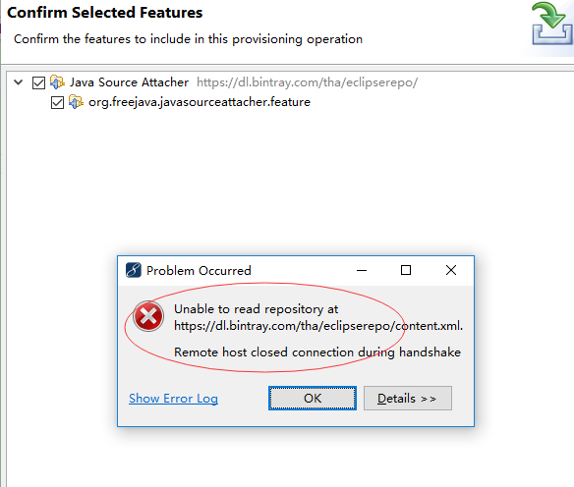Screen dimensions: 574x487
Task: Click the Problem Occurred dialog app icon
Action: pos(134,271)
